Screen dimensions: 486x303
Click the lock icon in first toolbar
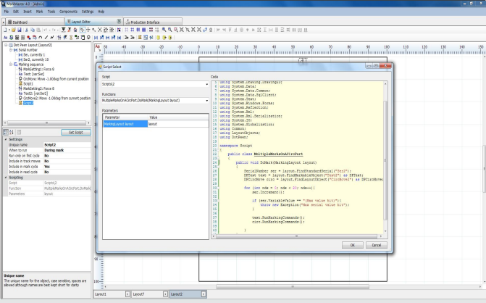click(75, 30)
